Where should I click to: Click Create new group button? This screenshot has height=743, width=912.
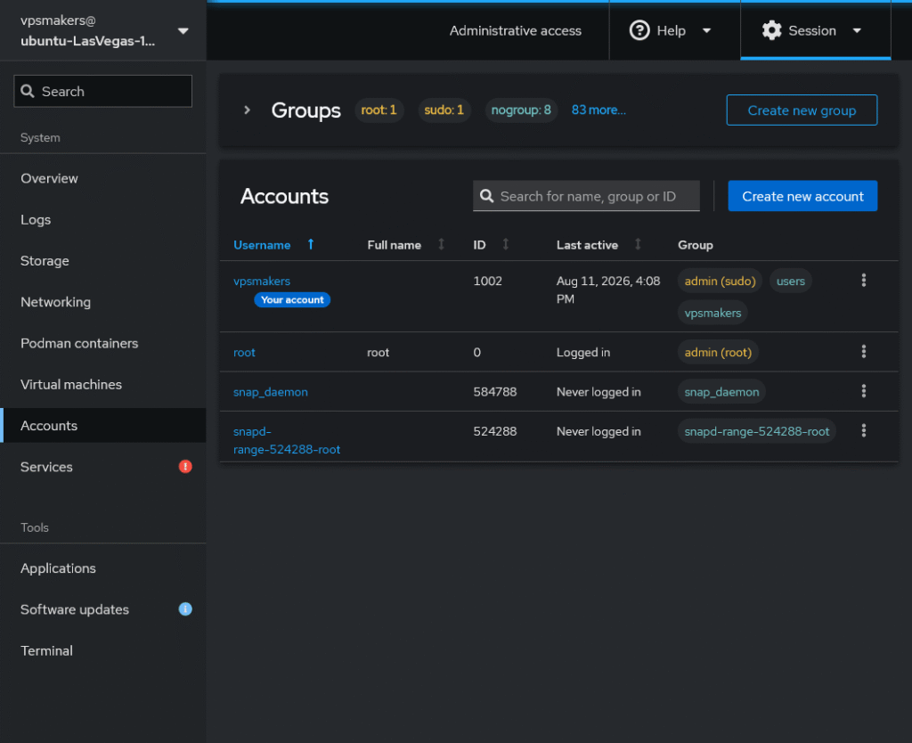pos(802,110)
